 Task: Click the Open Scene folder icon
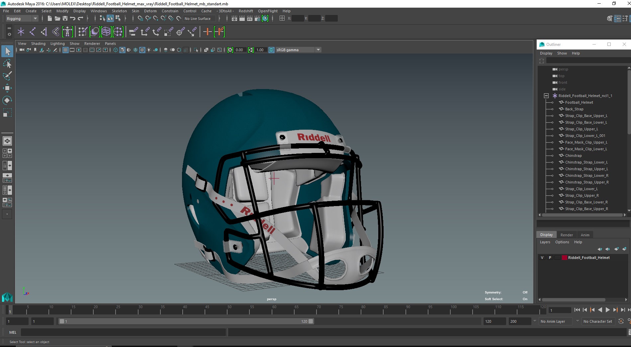pyautogui.click(x=57, y=19)
